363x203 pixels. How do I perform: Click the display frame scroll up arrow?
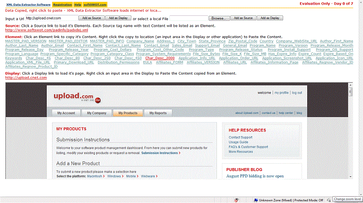point(350,85)
